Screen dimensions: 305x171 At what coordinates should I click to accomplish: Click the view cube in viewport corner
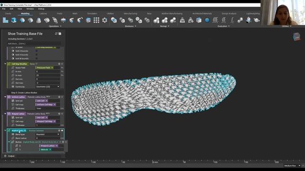tap(296, 37)
